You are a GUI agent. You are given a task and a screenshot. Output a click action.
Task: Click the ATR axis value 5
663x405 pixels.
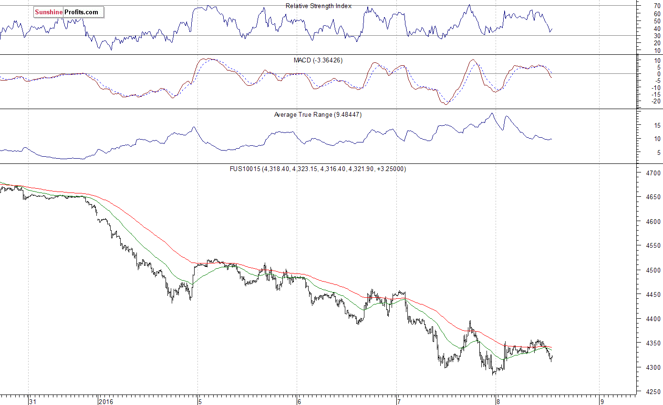659,153
